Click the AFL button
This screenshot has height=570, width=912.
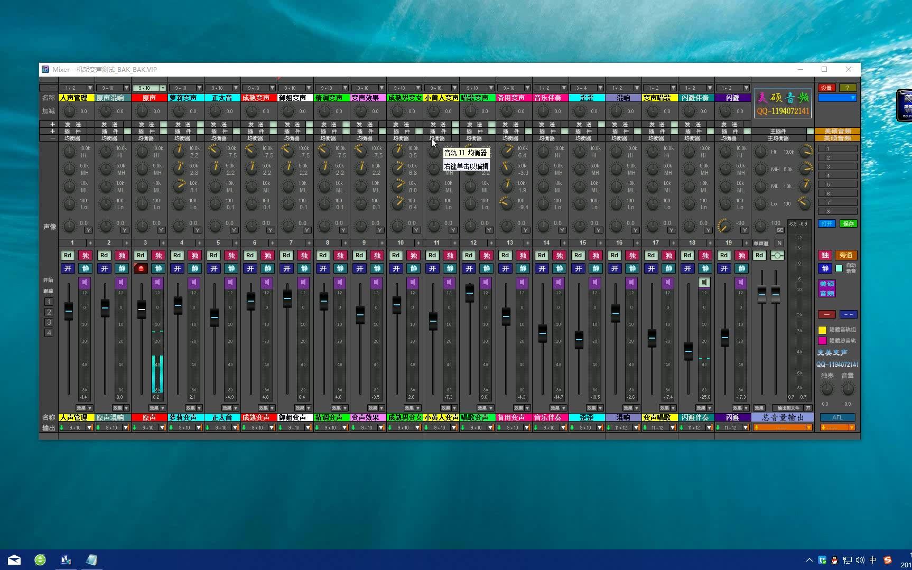click(837, 418)
